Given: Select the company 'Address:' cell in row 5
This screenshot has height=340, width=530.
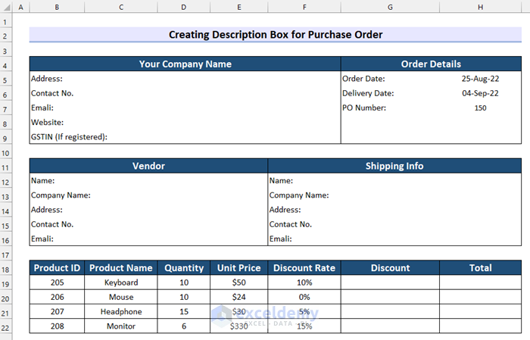Looking at the screenshot, I should click(185, 79).
